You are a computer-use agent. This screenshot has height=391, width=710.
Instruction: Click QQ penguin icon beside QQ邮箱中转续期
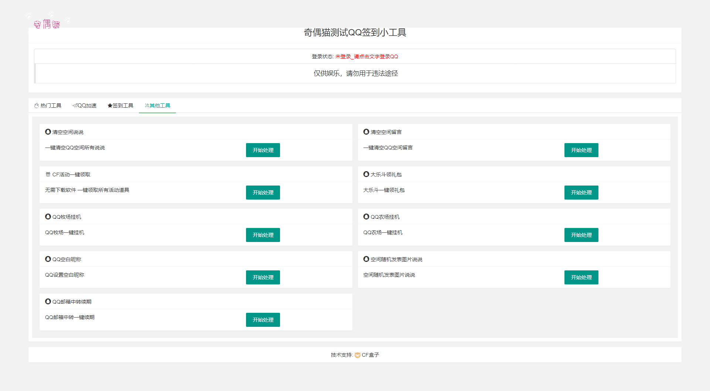pyautogui.click(x=48, y=301)
